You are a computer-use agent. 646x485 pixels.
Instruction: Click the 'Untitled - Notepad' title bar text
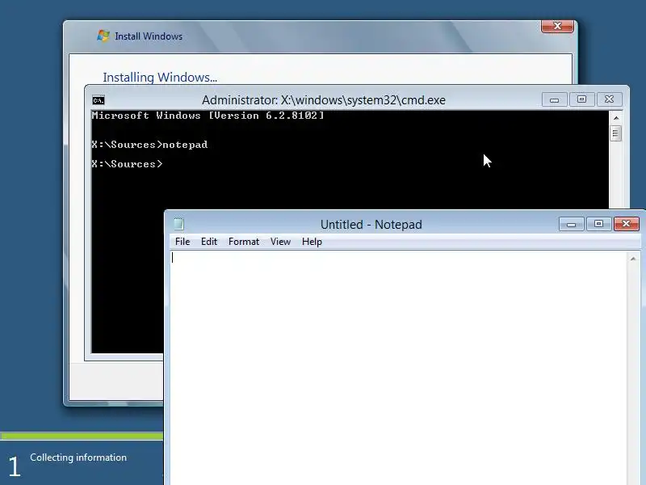tap(371, 225)
